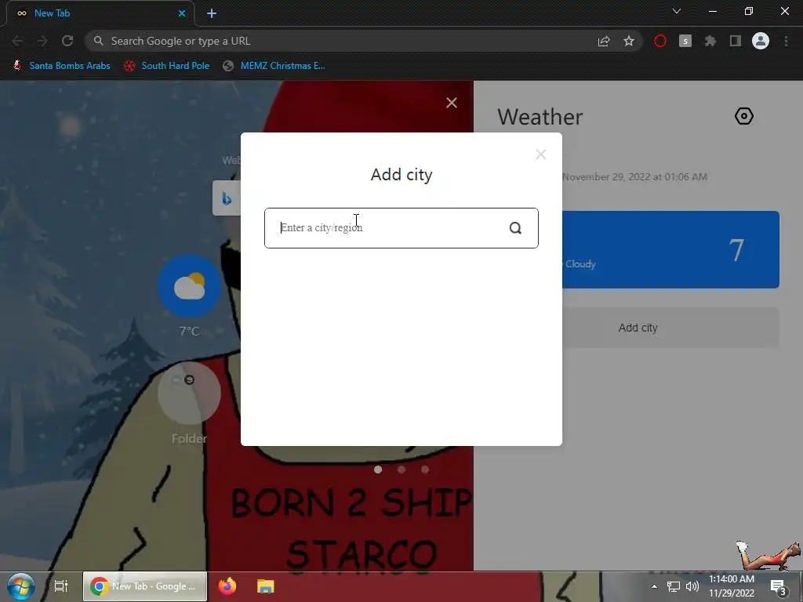Screen dimensions: 803x602
Task: Open the network tray icon
Action: [673, 586]
